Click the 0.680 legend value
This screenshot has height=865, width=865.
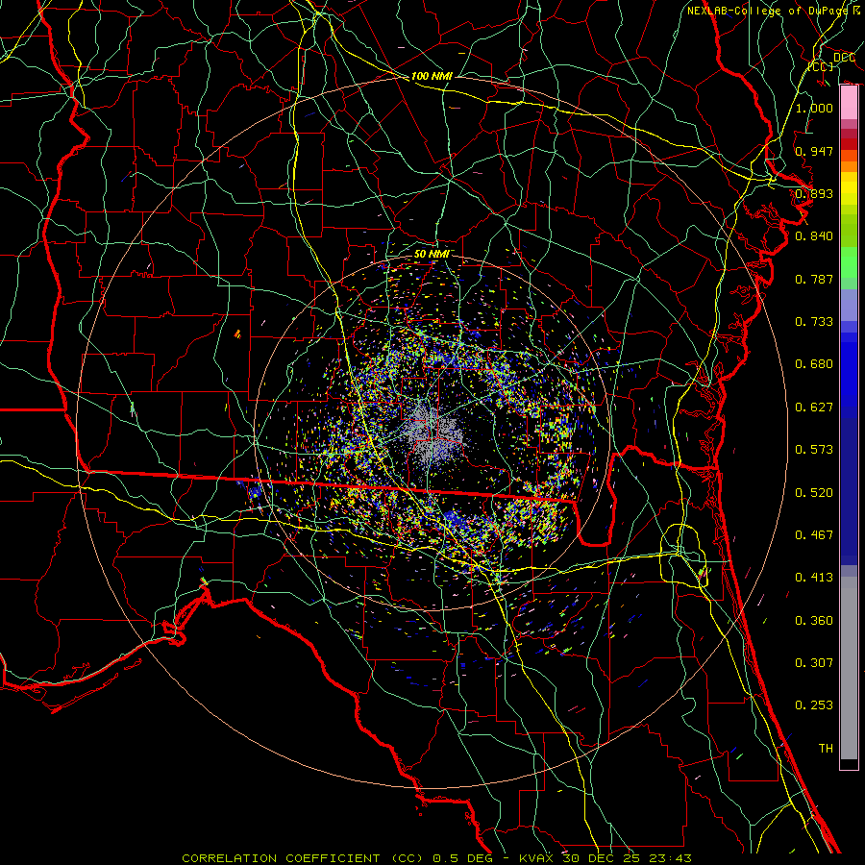(x=814, y=364)
